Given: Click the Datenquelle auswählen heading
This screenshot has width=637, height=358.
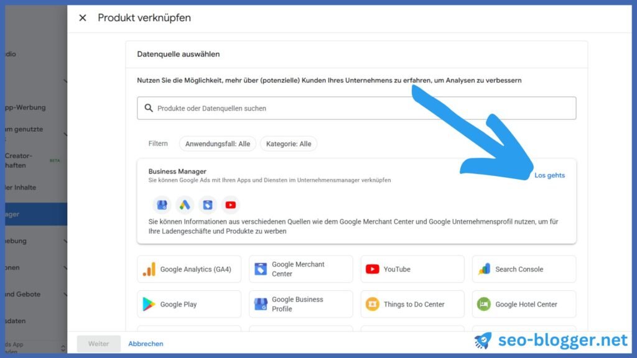Looking at the screenshot, I should pos(179,54).
